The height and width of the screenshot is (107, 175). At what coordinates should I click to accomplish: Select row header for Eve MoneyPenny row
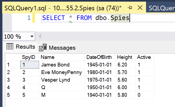coord(13,72)
